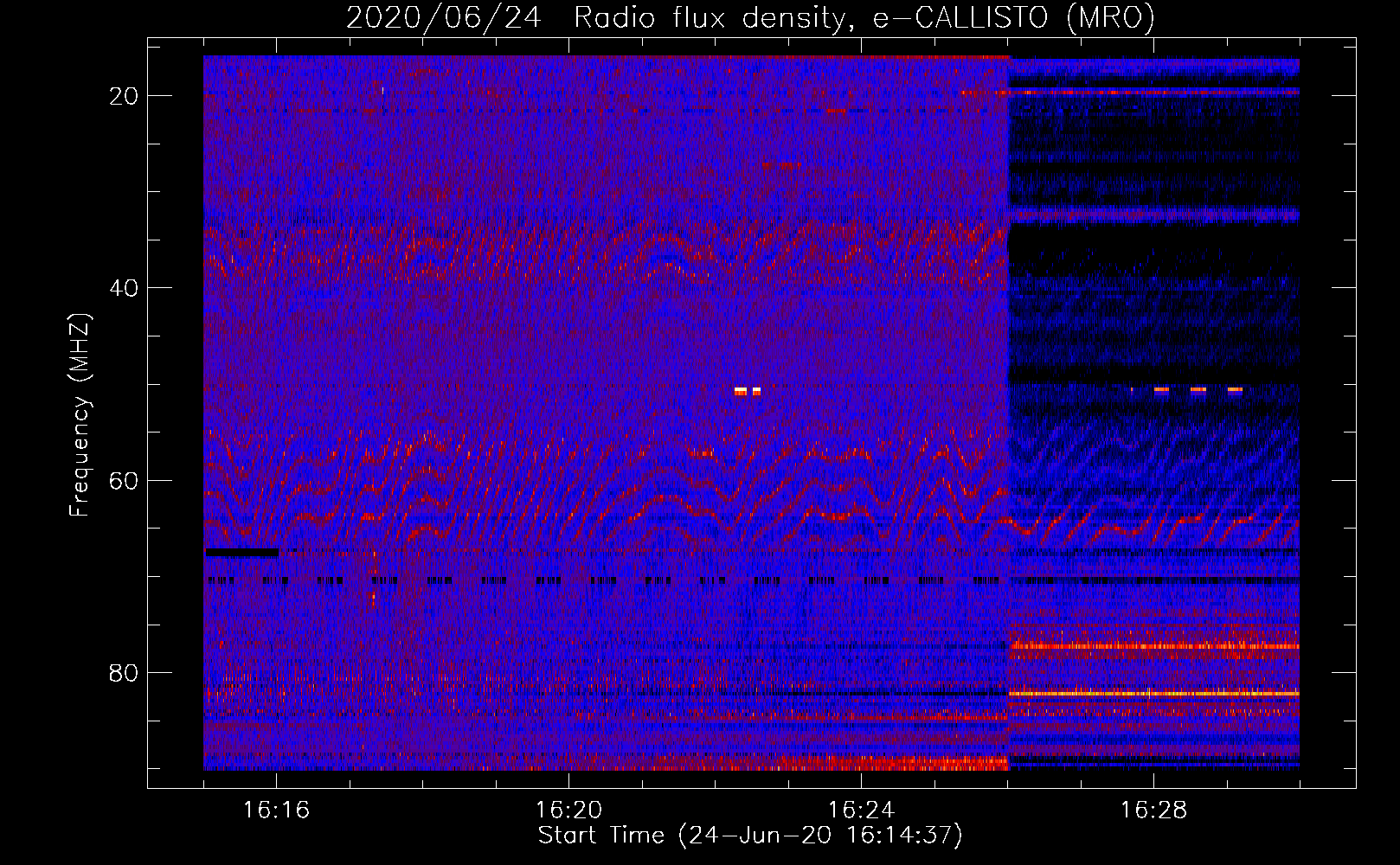This screenshot has width=1400, height=865.
Task: Click the "Frequency (MHZ)" axis label
Action: click(x=80, y=415)
